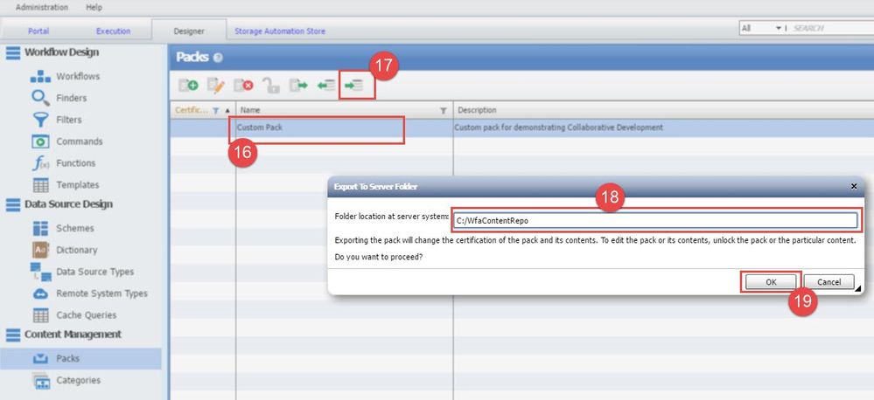874x400 pixels.
Task: Click the folder location input field
Action: pos(654,220)
